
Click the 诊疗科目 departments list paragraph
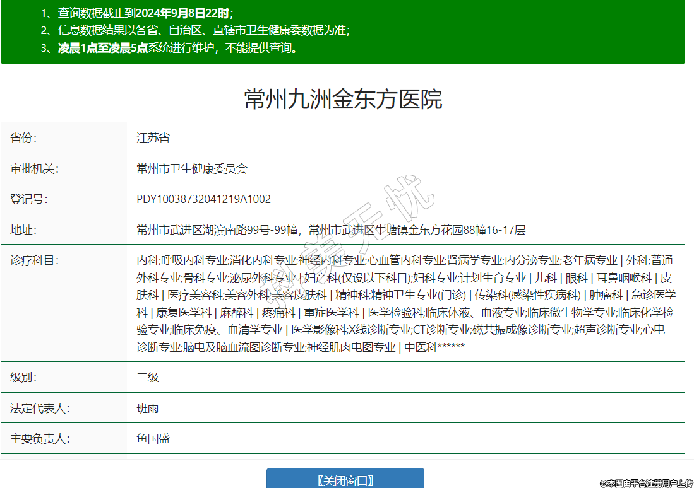click(x=406, y=303)
